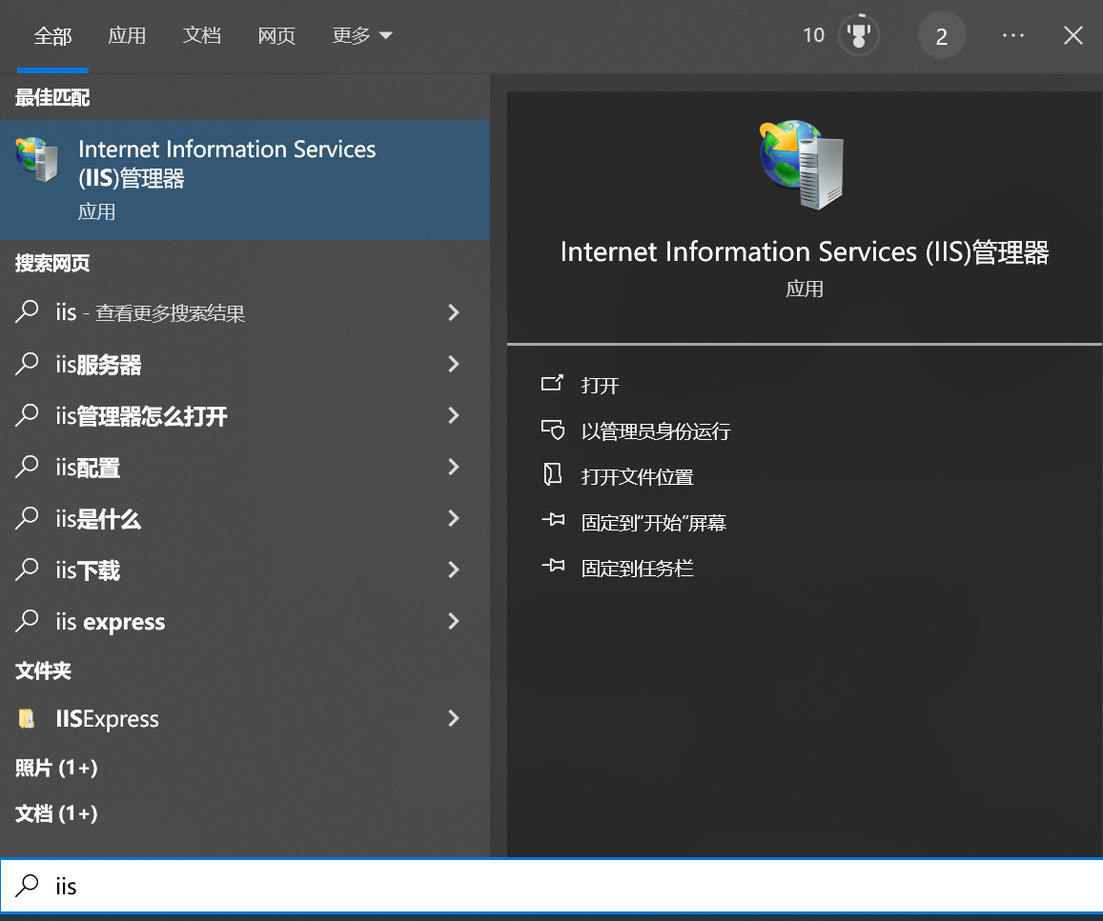This screenshot has height=921, width=1103.
Task: Click the search icon beside 'iis管理器怎么打开'
Action: (x=27, y=415)
